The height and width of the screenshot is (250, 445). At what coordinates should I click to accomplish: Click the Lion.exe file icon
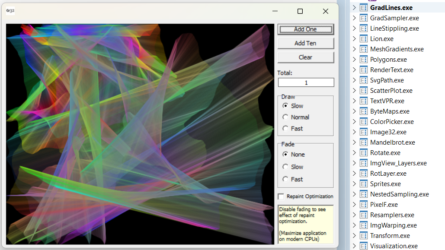click(x=364, y=39)
